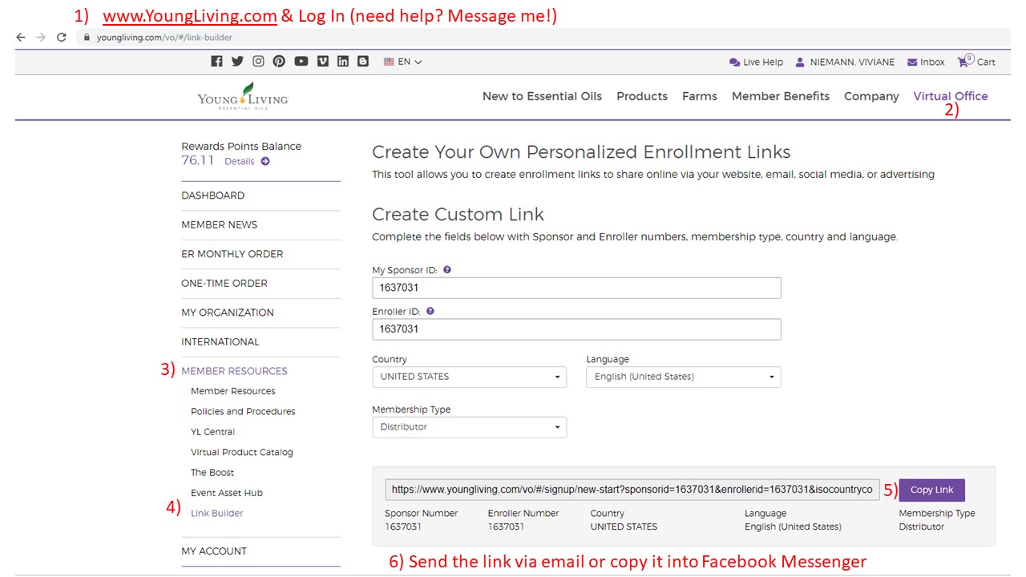Click the Rewards Points Details link

(x=240, y=161)
